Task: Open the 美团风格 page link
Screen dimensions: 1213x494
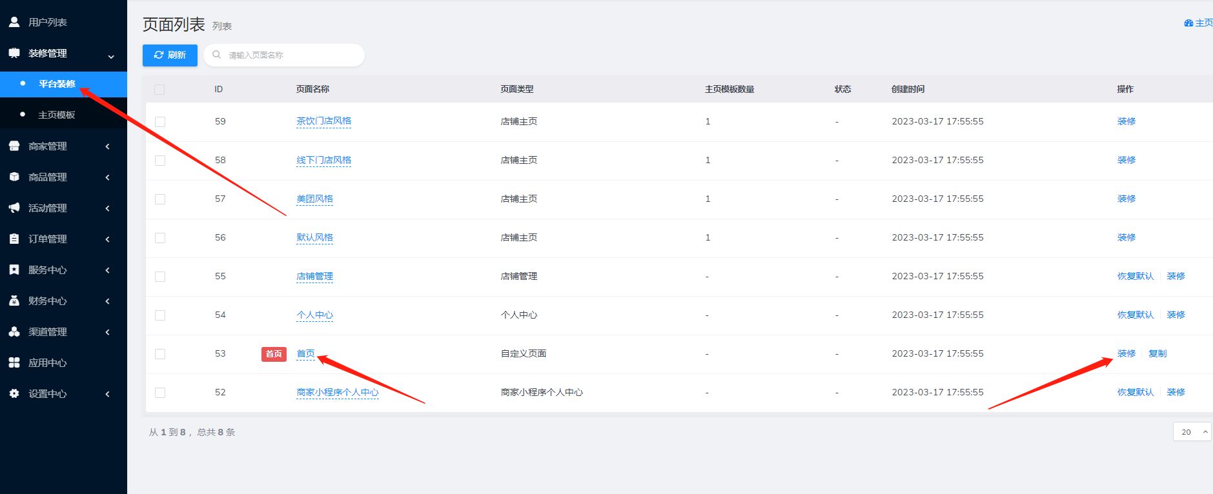Action: coord(315,199)
